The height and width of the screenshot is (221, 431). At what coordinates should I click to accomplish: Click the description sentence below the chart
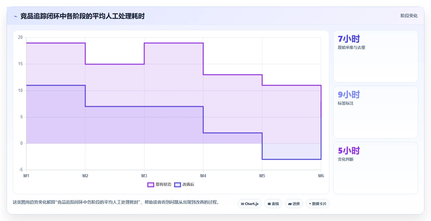pos(116,202)
